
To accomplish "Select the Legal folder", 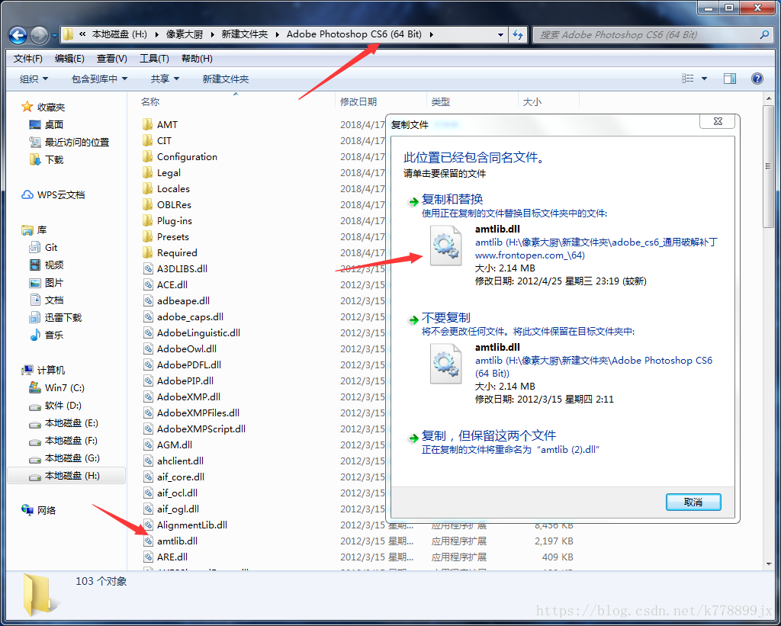I will [162, 172].
